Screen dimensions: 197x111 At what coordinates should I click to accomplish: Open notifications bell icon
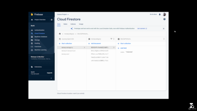coord(160,14)
